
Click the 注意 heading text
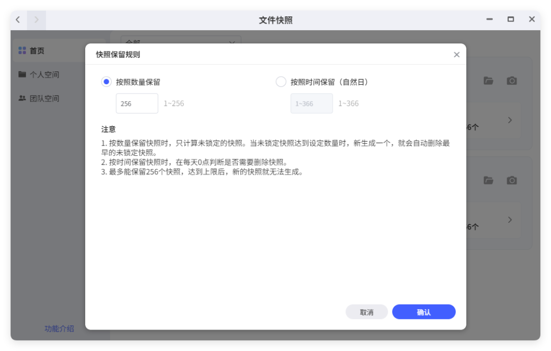point(108,129)
